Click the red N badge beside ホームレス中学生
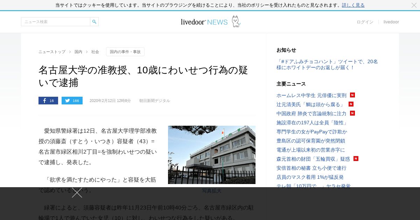 352,95
